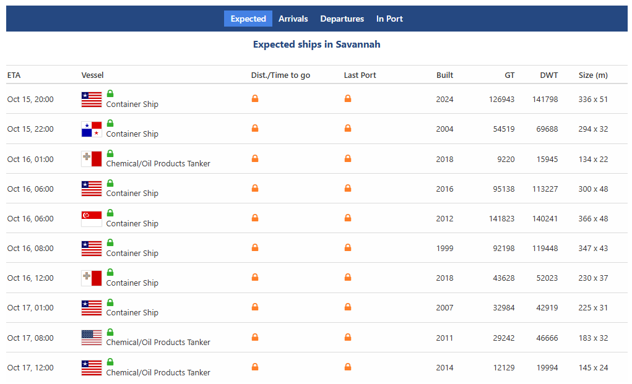This screenshot has height=384, width=632.
Task: Click Last Port lock in Oct 16, 08:00 row
Action: coord(347,247)
